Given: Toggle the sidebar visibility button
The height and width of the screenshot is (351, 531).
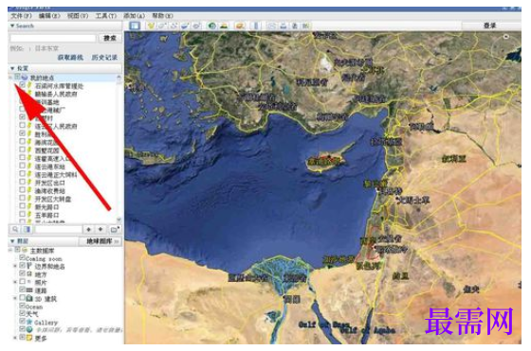Looking at the screenshot, I should tap(135, 26).
